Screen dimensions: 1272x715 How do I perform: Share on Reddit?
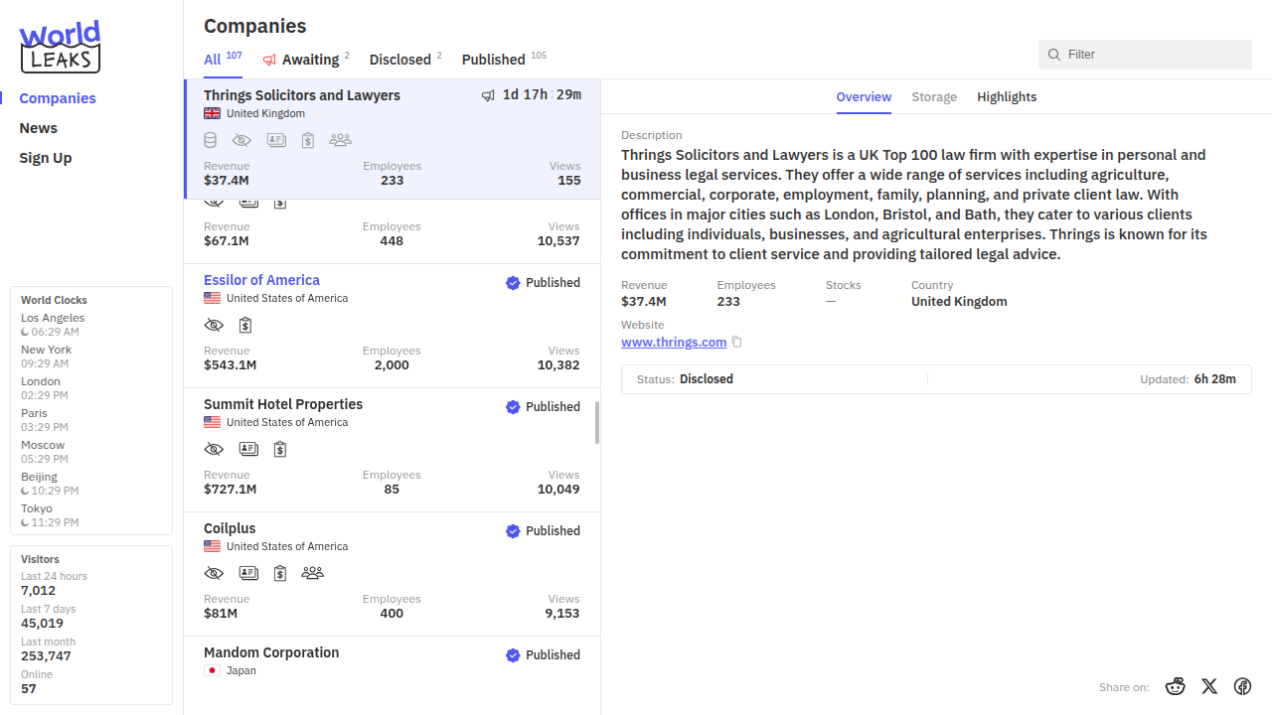pyautogui.click(x=1176, y=686)
